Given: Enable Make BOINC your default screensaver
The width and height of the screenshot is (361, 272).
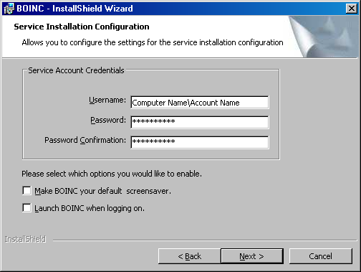Looking at the screenshot, I should click(x=27, y=191).
